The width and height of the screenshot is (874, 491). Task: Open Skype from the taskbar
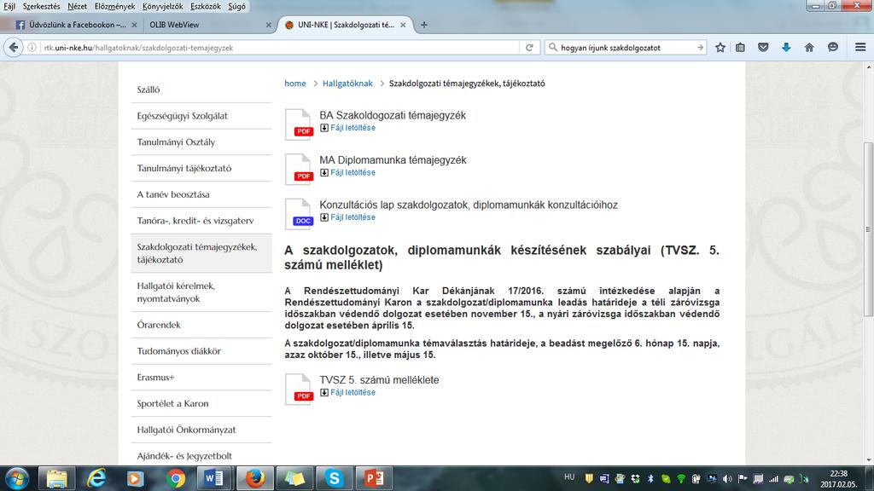click(x=334, y=478)
